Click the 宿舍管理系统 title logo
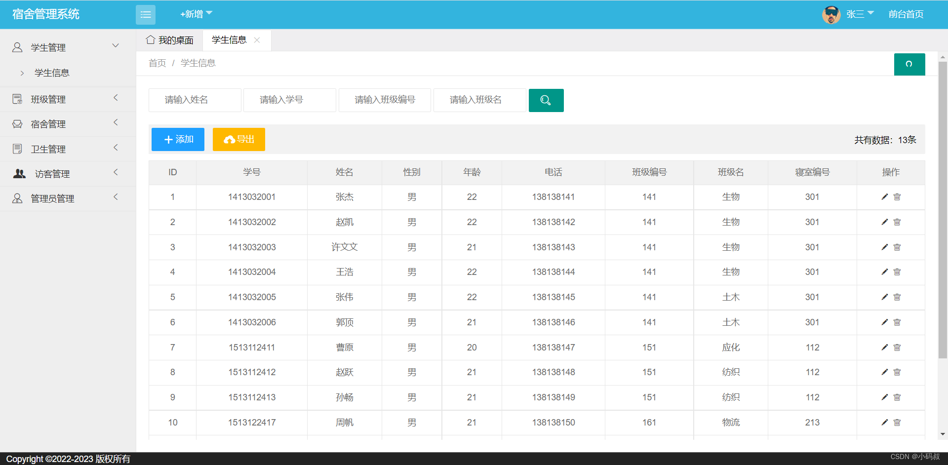The height and width of the screenshot is (465, 948). 46,14
